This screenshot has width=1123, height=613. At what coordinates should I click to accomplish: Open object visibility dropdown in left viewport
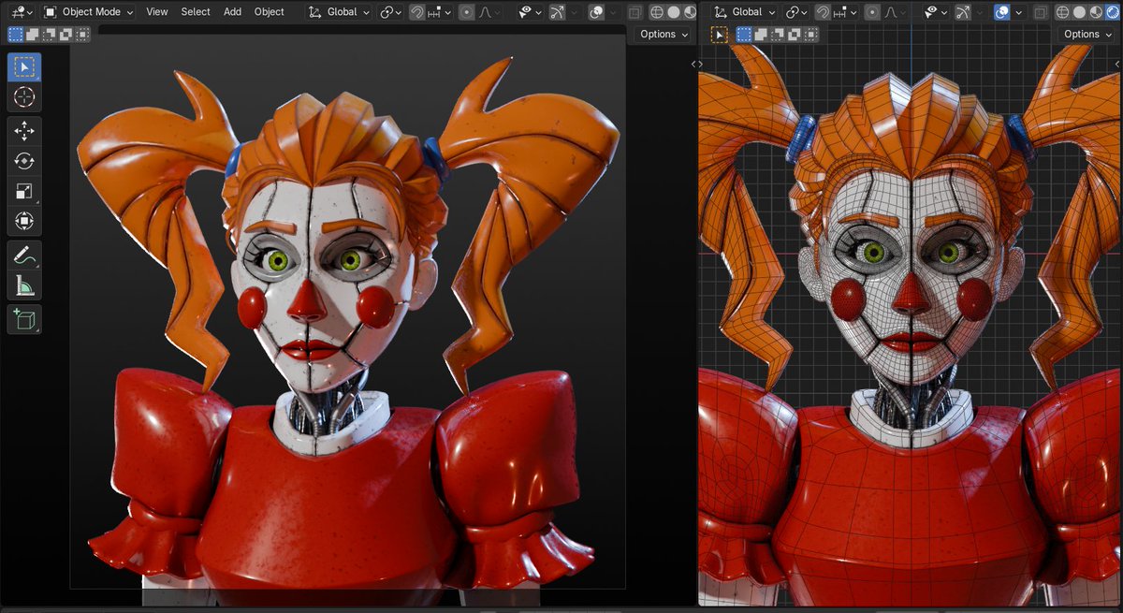(x=532, y=12)
